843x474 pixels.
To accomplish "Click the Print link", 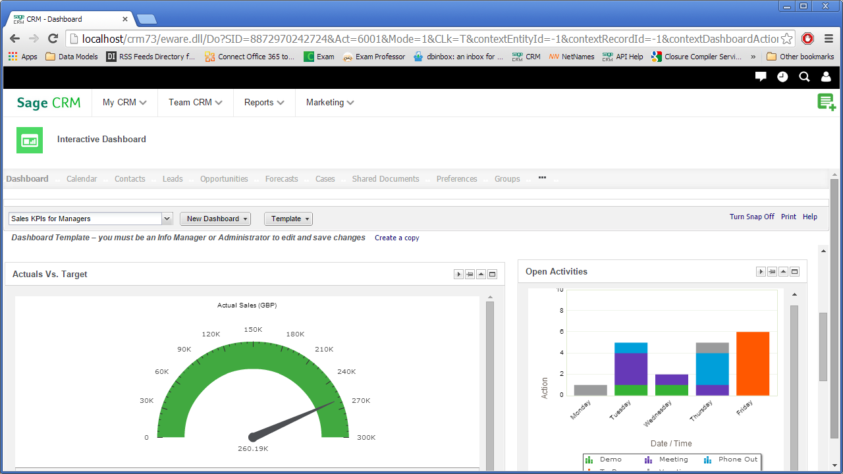I will (x=788, y=217).
